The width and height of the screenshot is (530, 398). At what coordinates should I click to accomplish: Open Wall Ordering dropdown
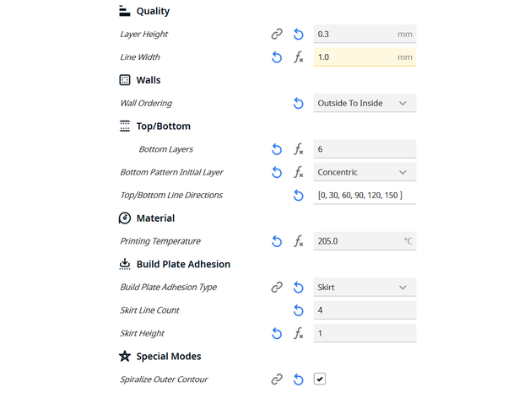365,104
